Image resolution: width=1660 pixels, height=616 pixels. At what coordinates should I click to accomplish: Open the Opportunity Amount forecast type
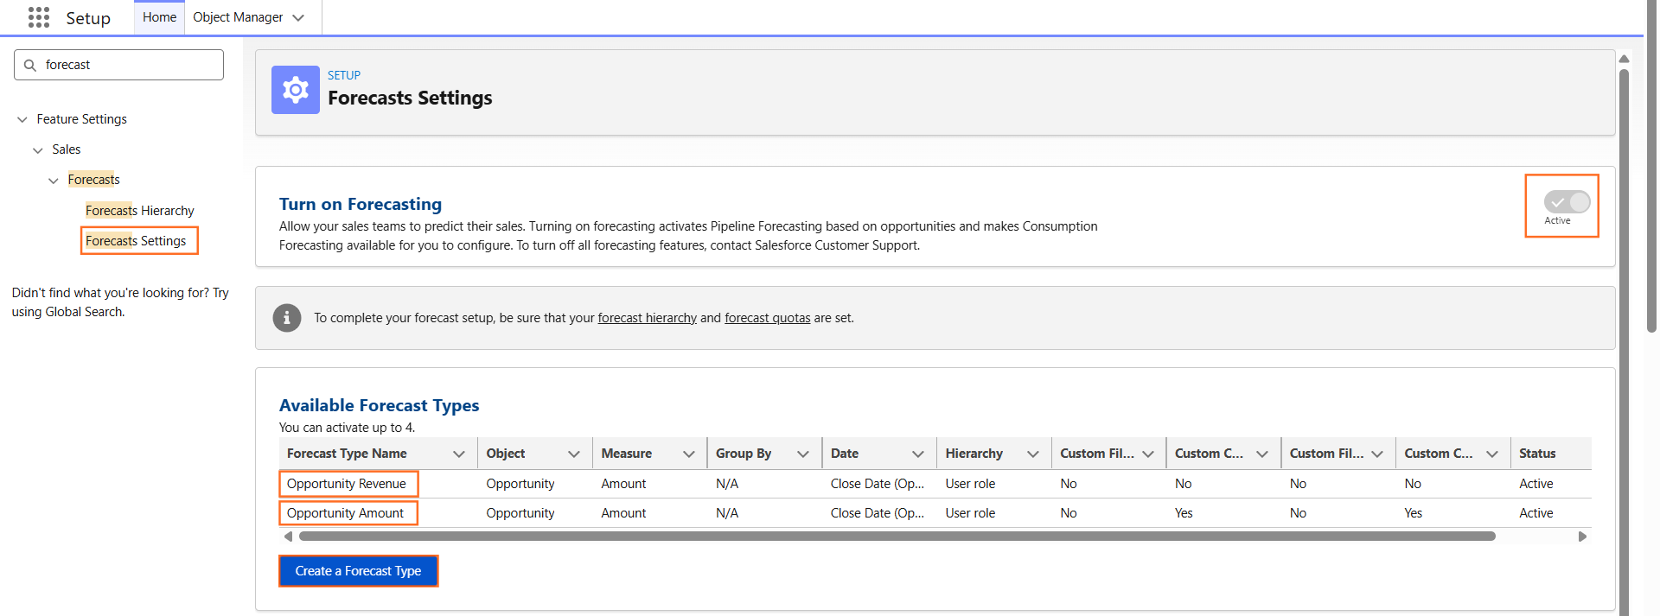tap(345, 513)
